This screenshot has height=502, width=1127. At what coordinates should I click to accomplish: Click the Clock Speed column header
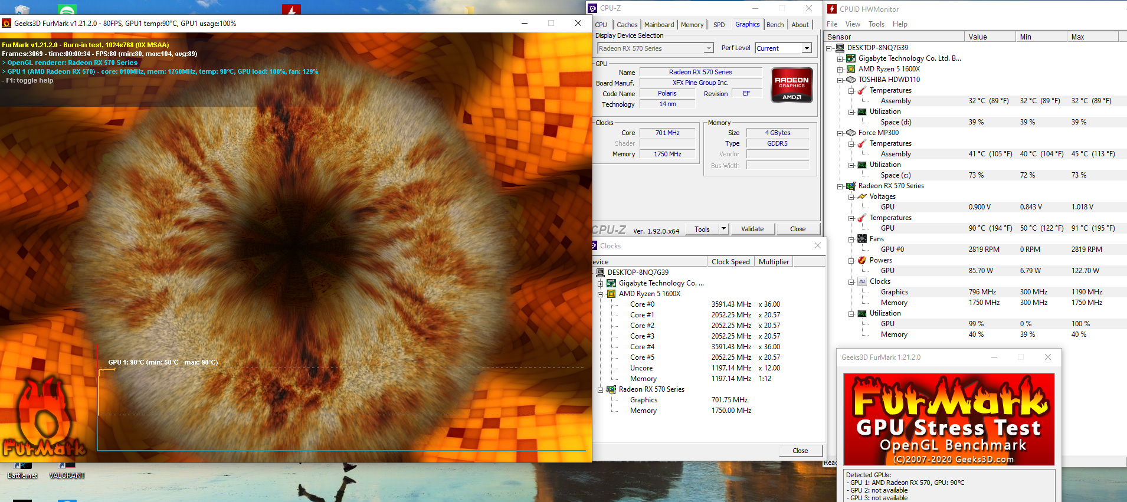tap(730, 262)
